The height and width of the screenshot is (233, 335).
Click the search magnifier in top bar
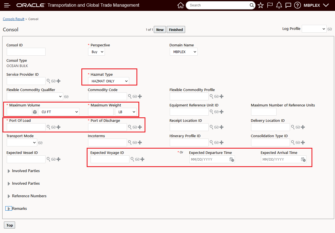point(252,5)
